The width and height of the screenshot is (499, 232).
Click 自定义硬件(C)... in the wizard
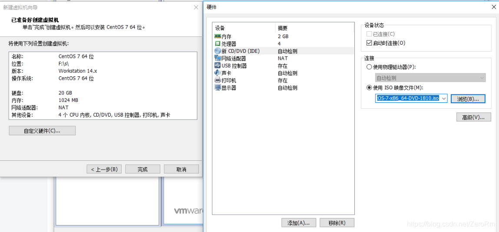[x=42, y=131]
